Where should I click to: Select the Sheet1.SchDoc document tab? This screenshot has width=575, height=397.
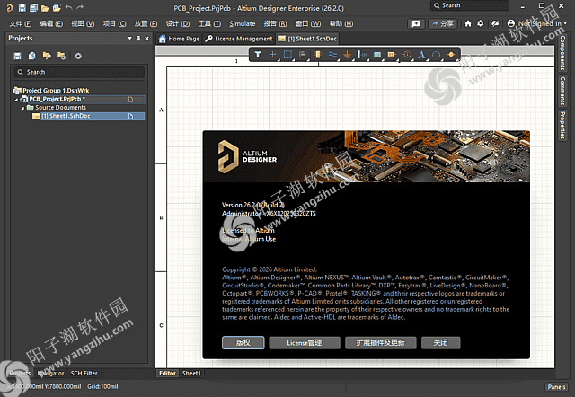point(307,39)
